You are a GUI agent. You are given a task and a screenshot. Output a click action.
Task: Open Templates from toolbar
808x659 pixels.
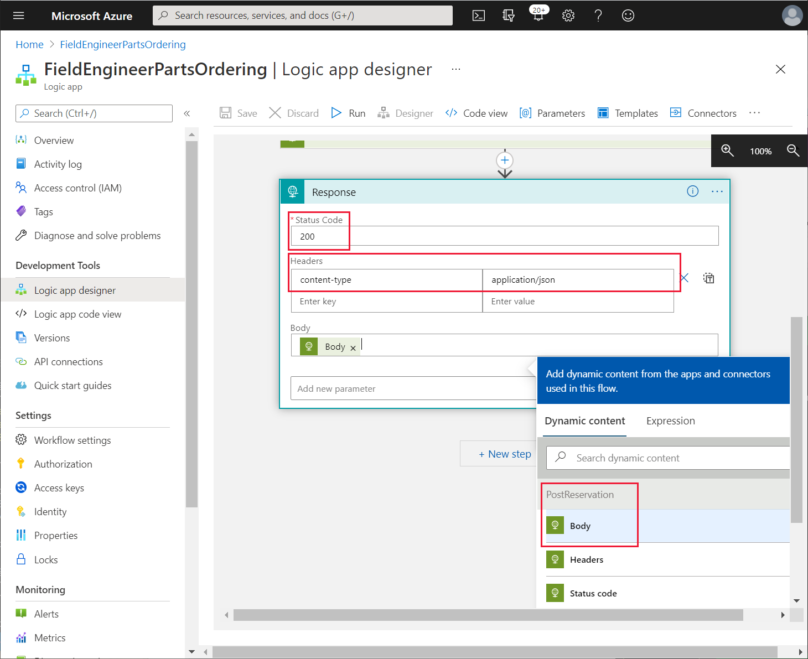click(x=628, y=113)
